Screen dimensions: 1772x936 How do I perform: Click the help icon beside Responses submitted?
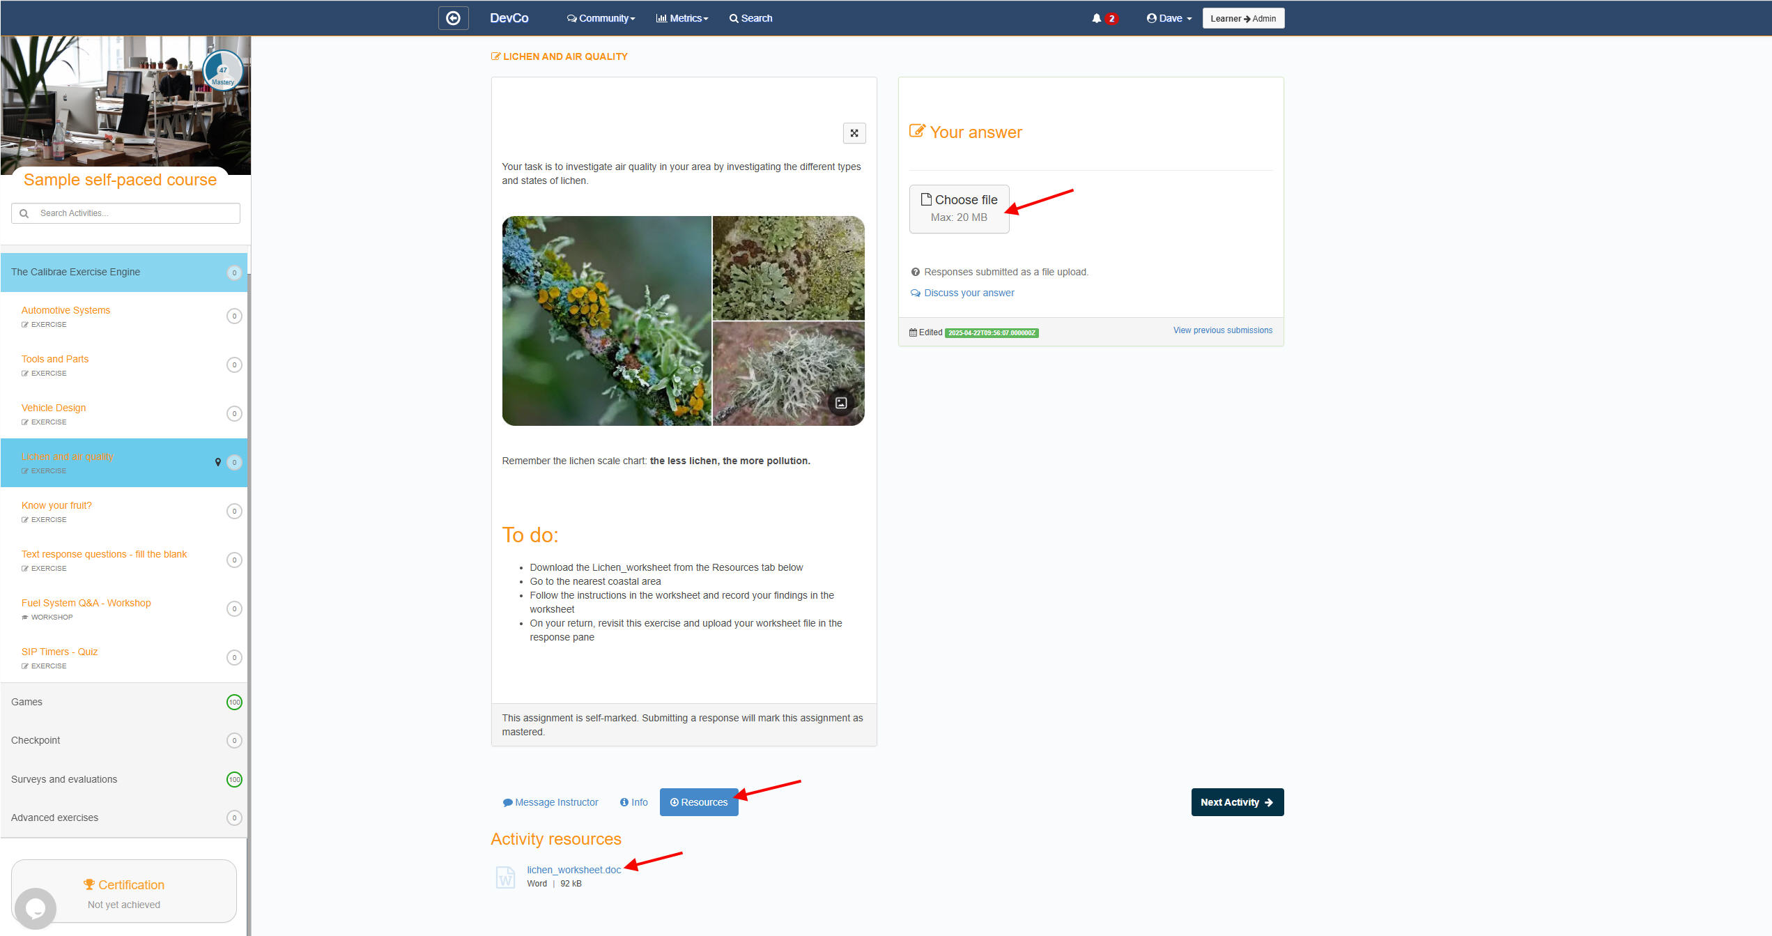coord(916,273)
